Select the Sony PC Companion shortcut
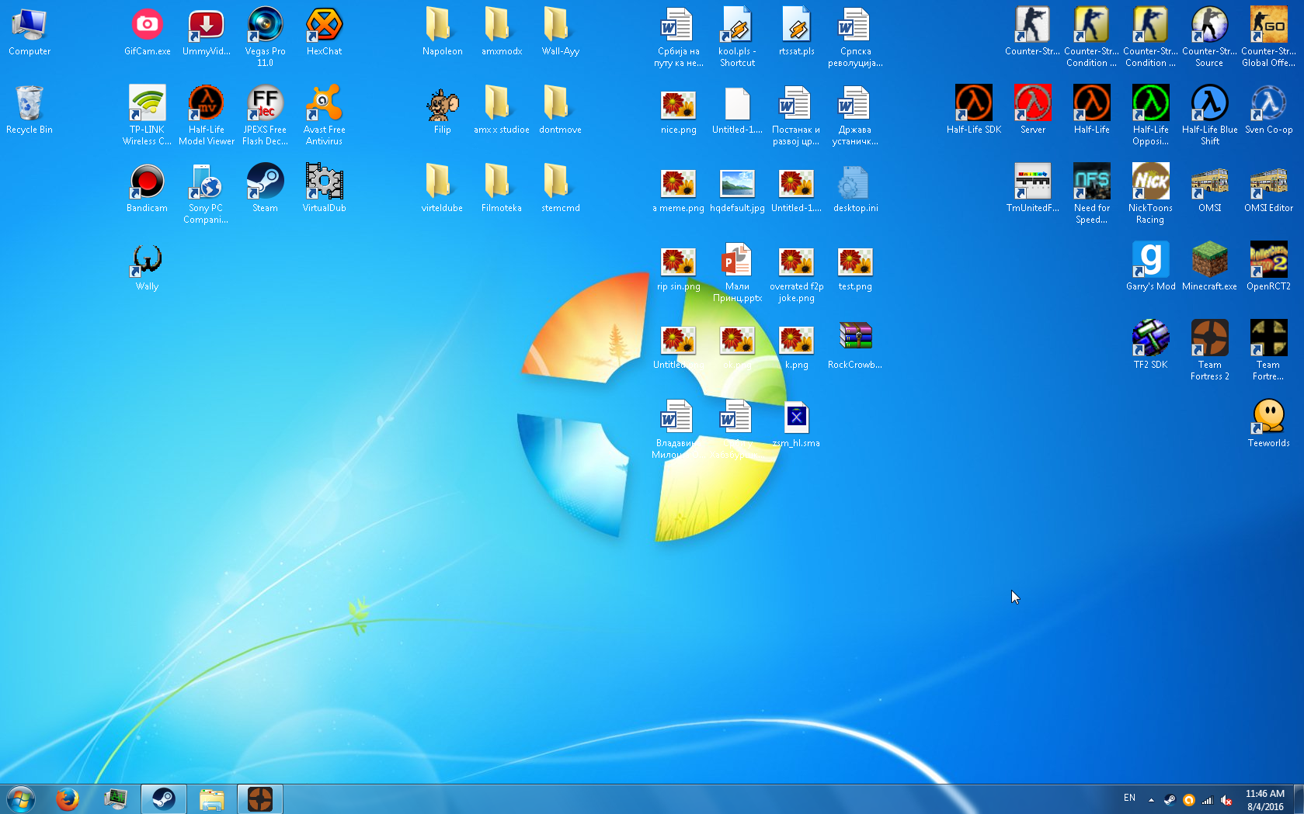1304x814 pixels. 206,194
